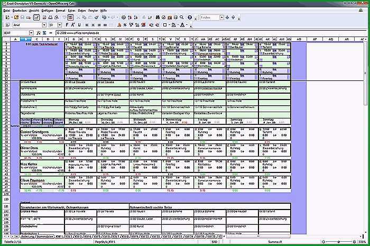Screen dimensions: 370x246
Task: Export directly as PDF icon
Action: 44,17
